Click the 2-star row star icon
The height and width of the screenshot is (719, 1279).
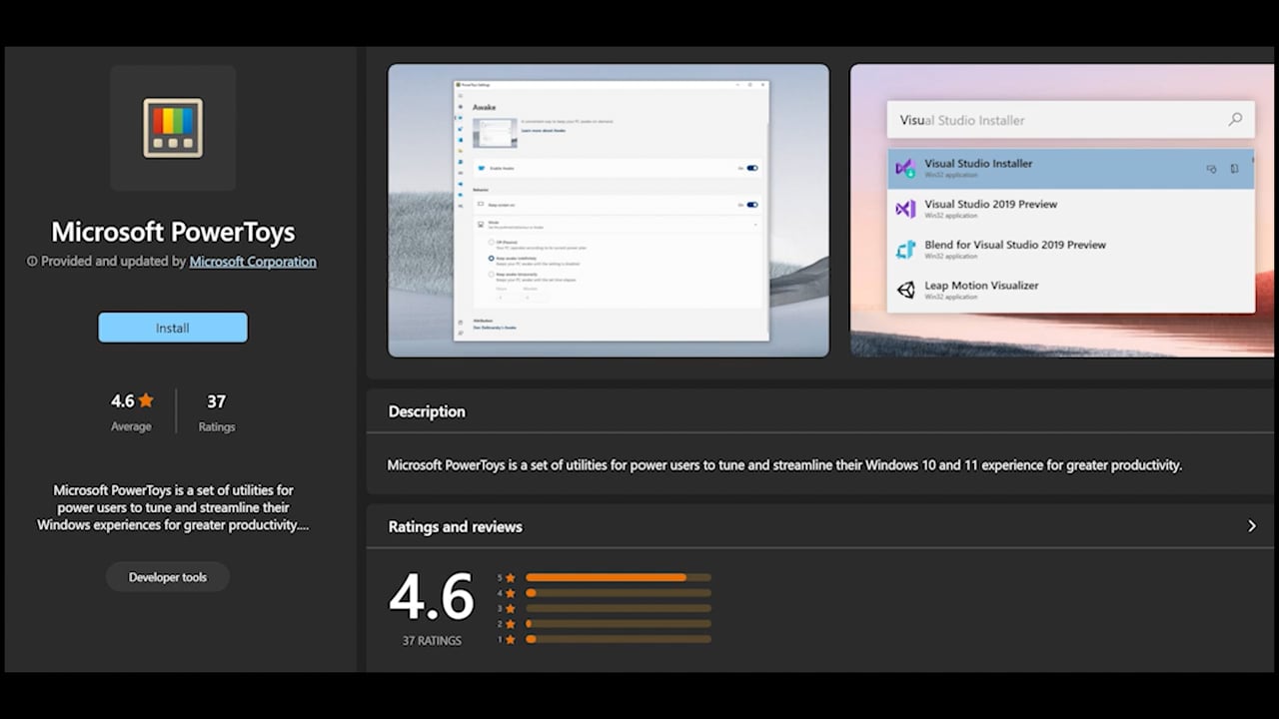coord(511,623)
